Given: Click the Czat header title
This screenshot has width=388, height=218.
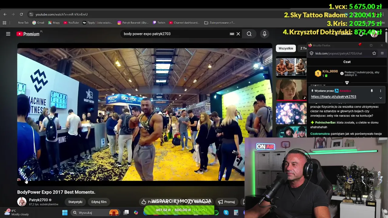Looking at the screenshot, I should 347,62.
